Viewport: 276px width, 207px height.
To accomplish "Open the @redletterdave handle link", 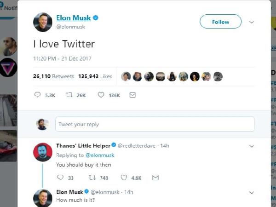I will pos(138,146).
